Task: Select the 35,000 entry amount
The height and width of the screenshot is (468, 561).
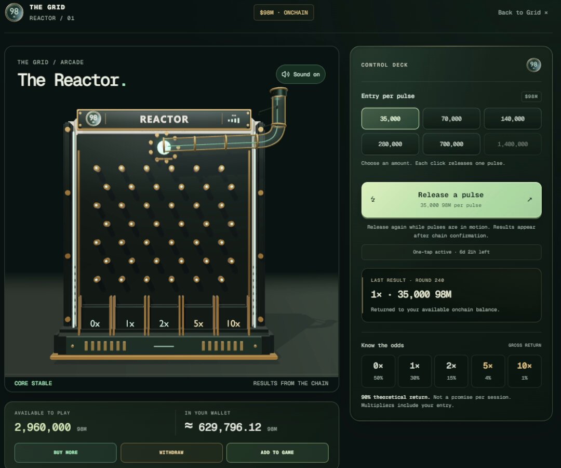Action: click(390, 119)
